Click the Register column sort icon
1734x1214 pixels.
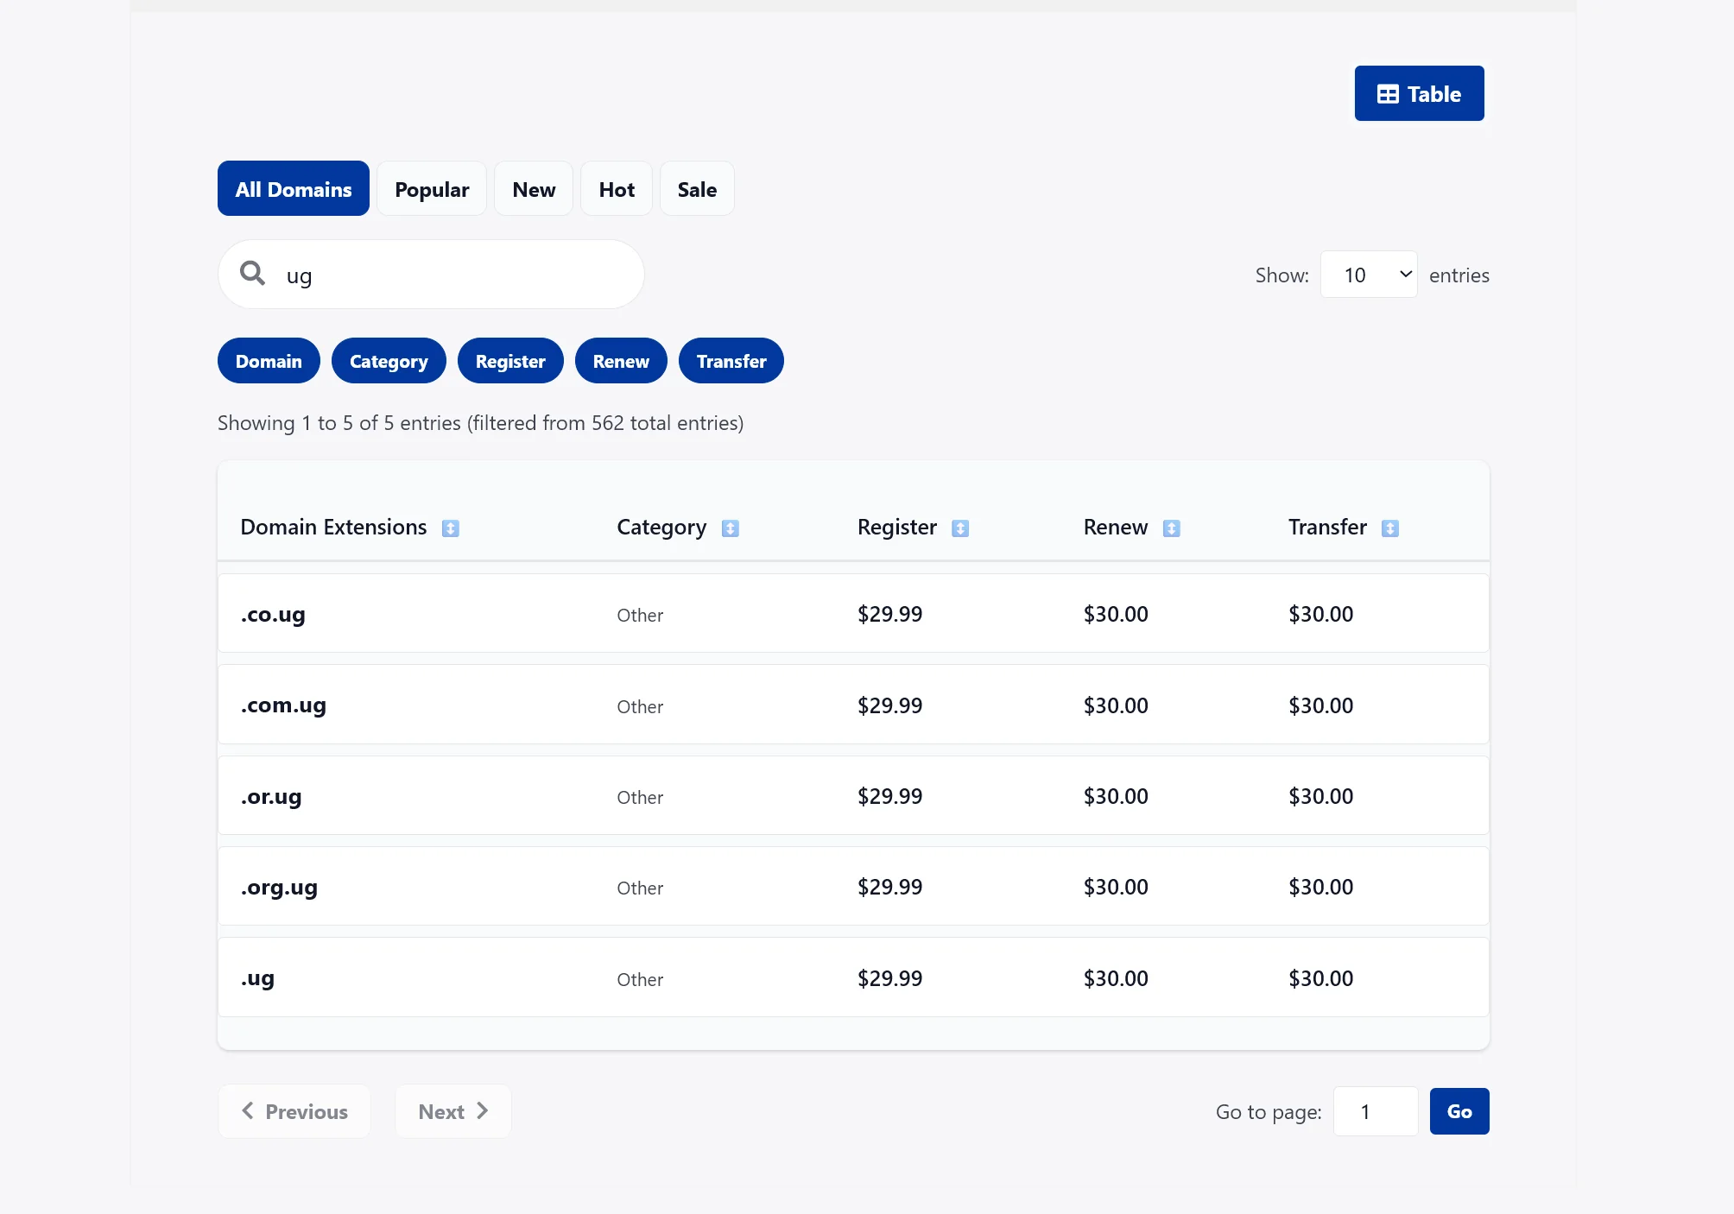pos(960,528)
